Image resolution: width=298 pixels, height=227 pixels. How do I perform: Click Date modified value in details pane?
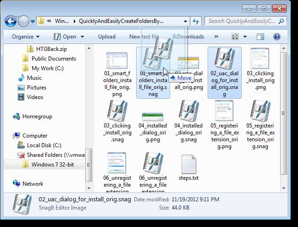[195, 199]
